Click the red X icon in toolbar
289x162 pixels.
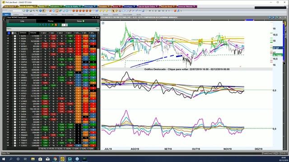tap(50, 11)
